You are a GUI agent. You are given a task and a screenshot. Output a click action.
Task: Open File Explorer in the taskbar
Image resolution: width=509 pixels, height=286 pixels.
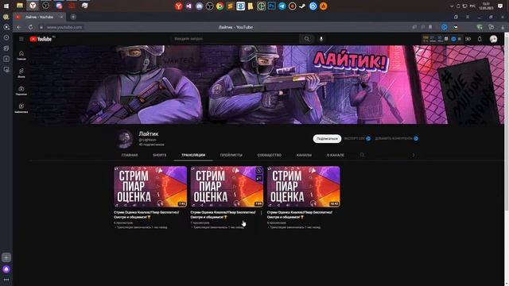(x=20, y=6)
